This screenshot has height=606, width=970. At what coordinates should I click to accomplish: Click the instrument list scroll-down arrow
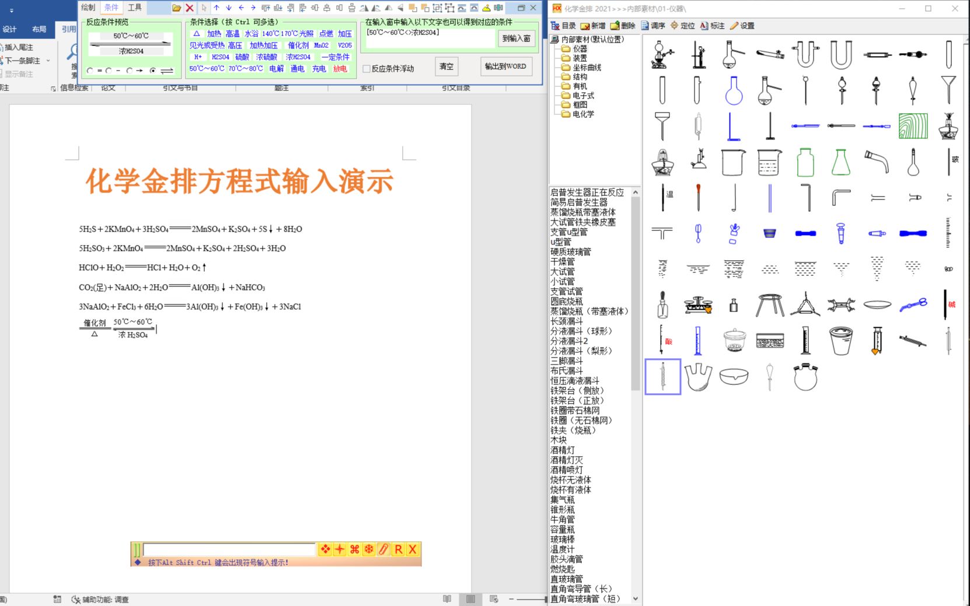pos(636,599)
